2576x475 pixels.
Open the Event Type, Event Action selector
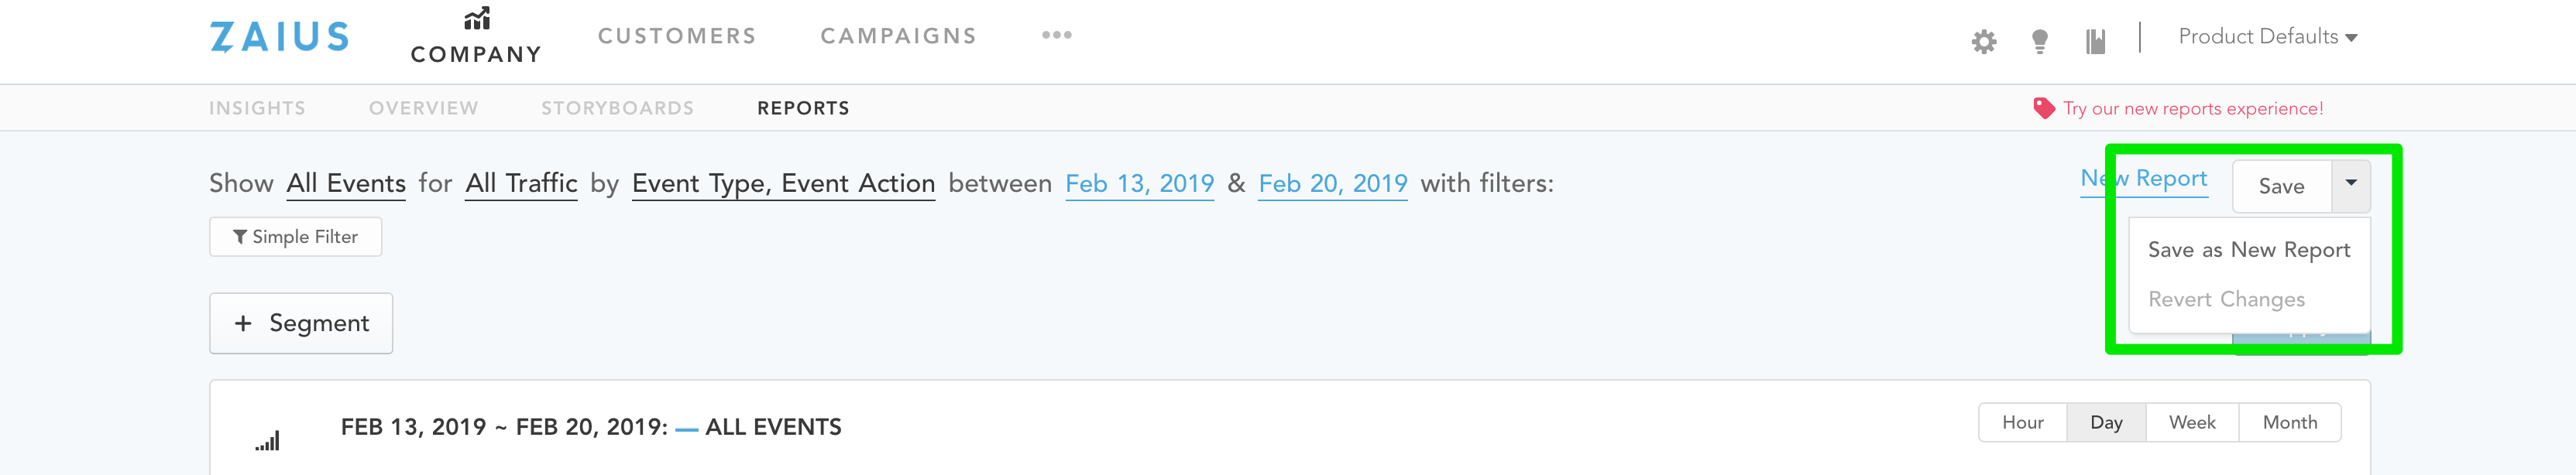pyautogui.click(x=783, y=183)
